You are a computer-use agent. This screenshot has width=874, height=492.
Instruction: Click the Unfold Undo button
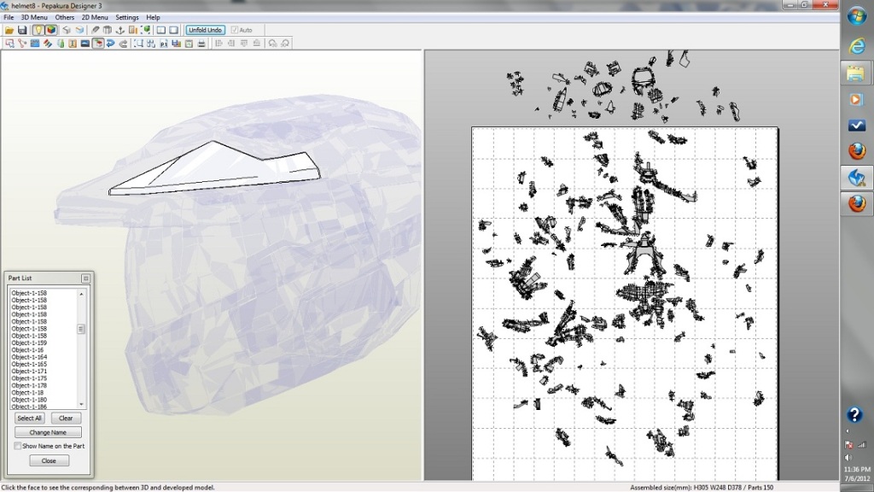(x=205, y=30)
